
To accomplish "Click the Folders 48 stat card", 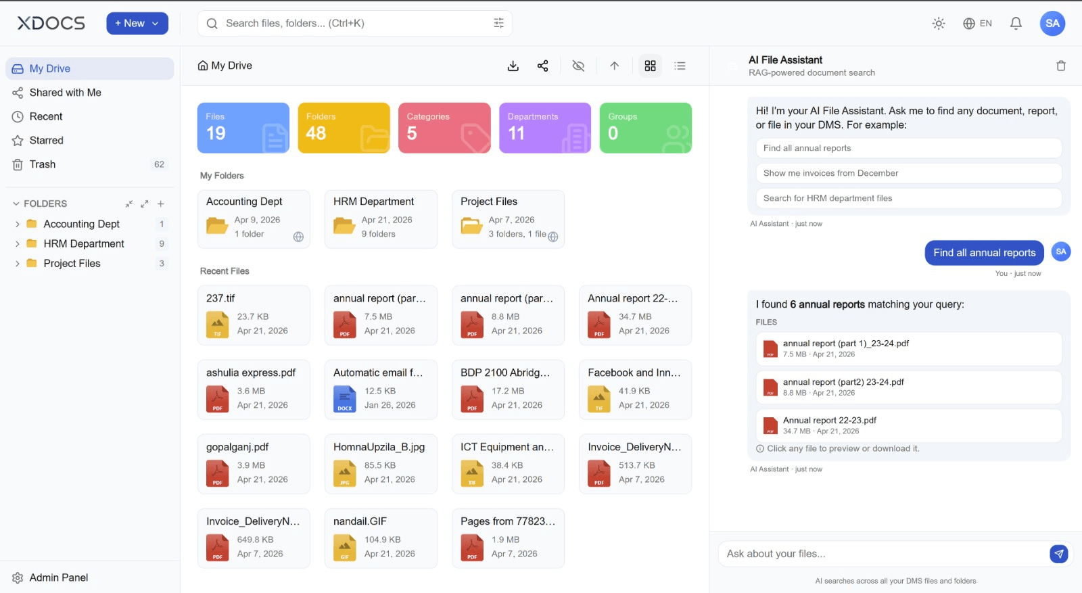I will coord(344,128).
